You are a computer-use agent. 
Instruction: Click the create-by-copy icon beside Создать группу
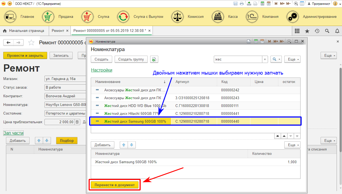click(154, 59)
